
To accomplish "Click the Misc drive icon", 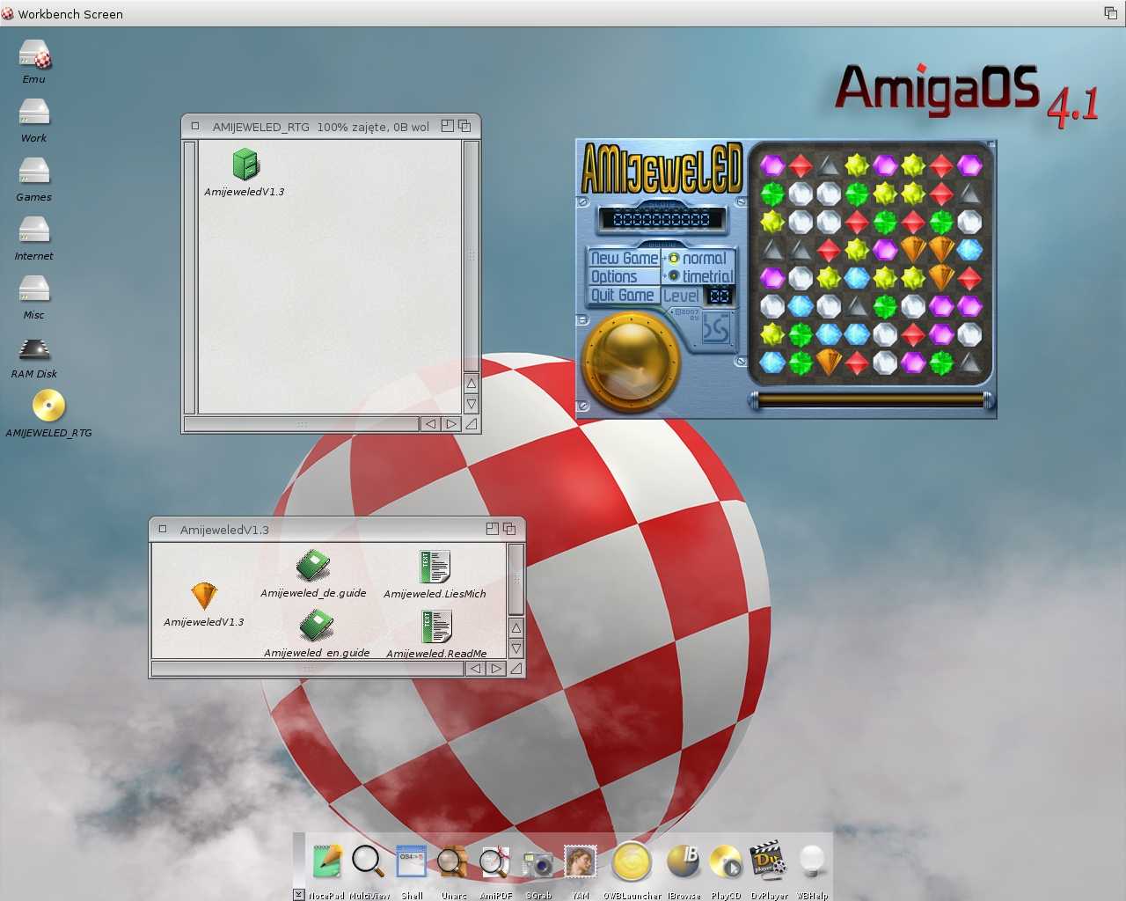I will [x=34, y=290].
